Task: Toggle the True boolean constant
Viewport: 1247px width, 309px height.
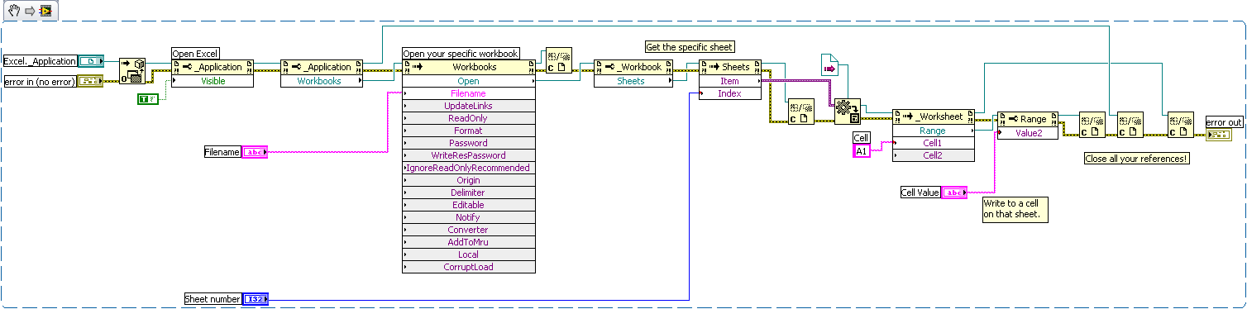Action: 148,99
